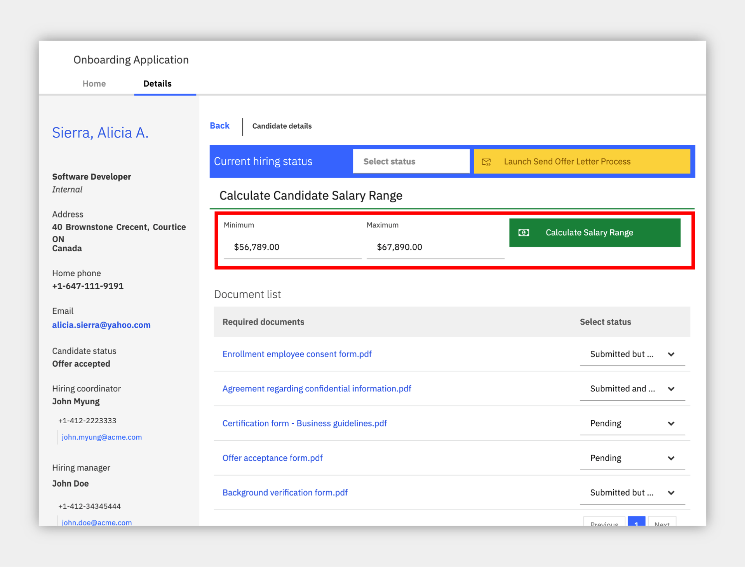This screenshot has width=745, height=567.
Task: Click the Candidate details breadcrumb text
Action: [282, 126]
